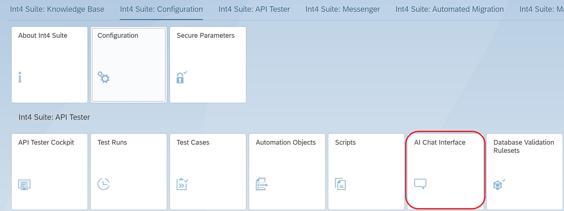Go to Int4 Suite: Messenger tab
Viewport: 564px width, 211px height.
(x=342, y=9)
